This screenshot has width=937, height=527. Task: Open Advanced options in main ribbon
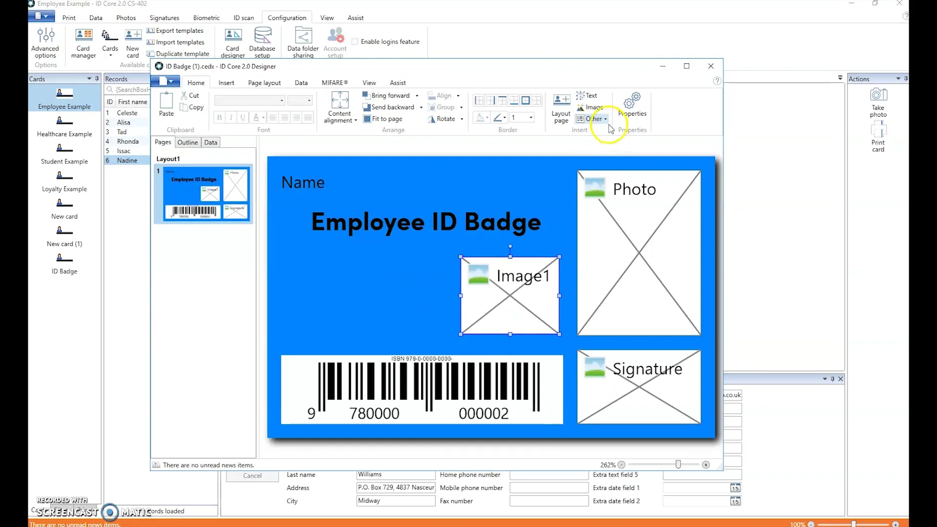click(45, 43)
